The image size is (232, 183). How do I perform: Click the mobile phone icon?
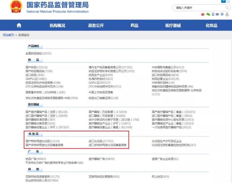click(x=213, y=14)
